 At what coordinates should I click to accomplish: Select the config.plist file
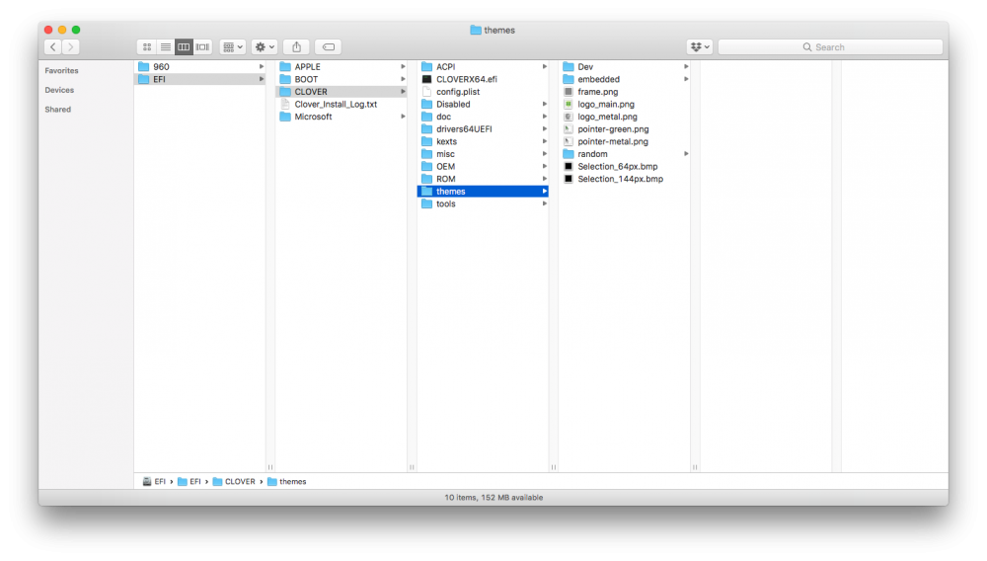[483, 91]
